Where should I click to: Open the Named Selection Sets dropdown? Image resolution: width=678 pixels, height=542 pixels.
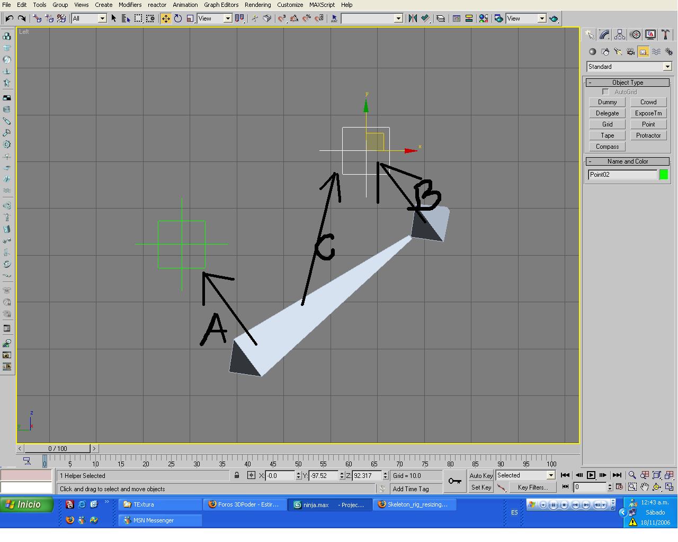click(372, 19)
